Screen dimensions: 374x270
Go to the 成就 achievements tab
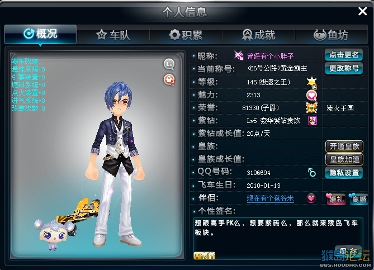[259, 35]
